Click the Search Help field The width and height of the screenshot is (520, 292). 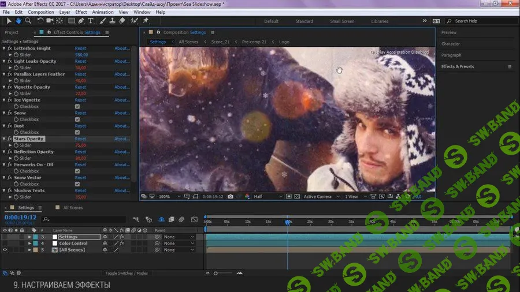pos(481,21)
